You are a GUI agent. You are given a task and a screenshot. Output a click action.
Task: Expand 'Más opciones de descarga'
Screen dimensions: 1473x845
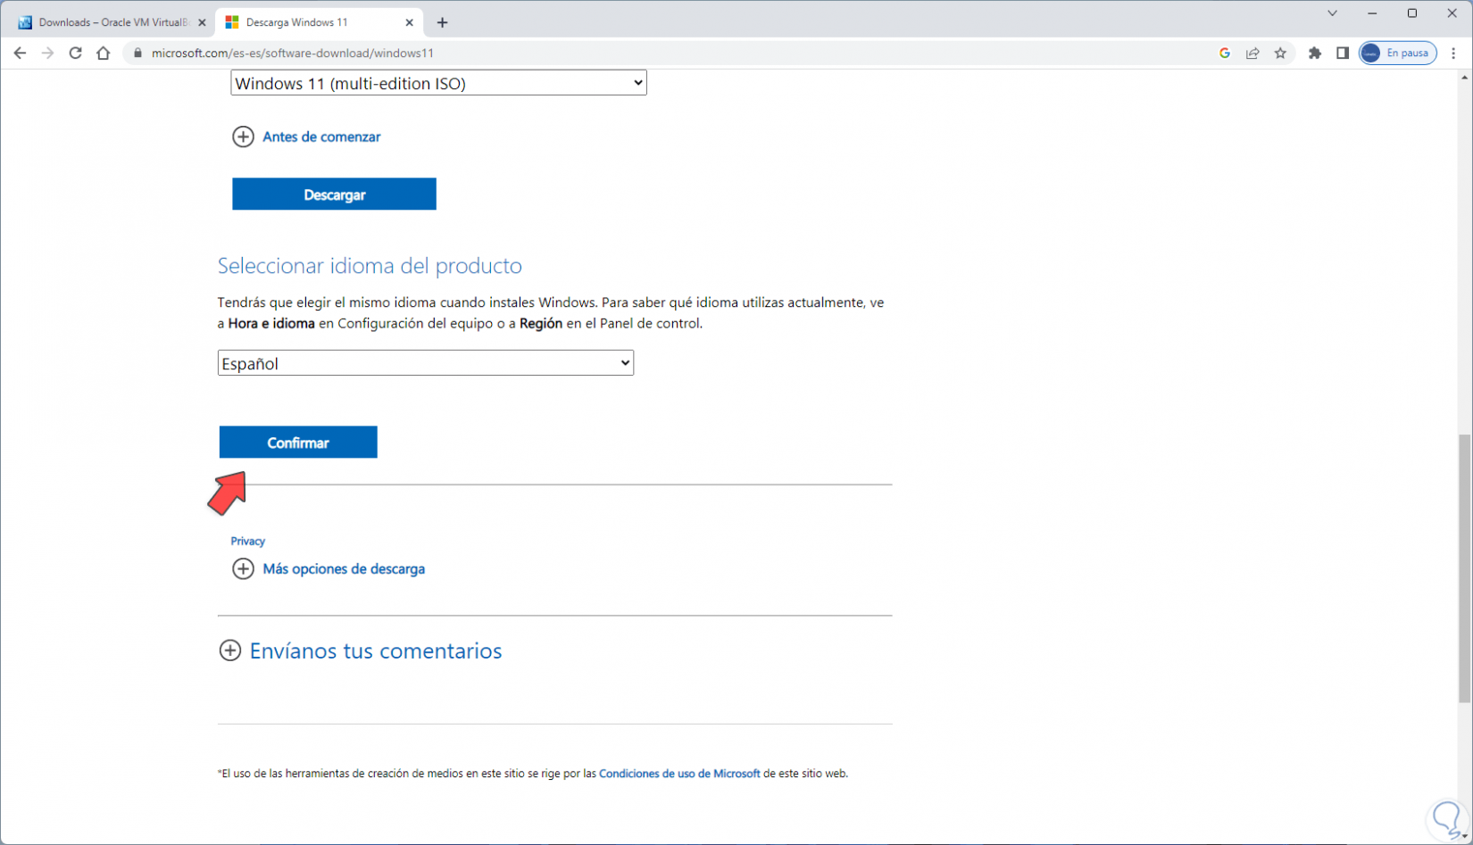(x=329, y=568)
